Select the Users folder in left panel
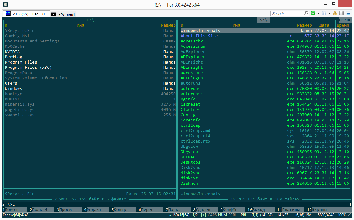Viewport: 354px width, 220px height. 90,83
